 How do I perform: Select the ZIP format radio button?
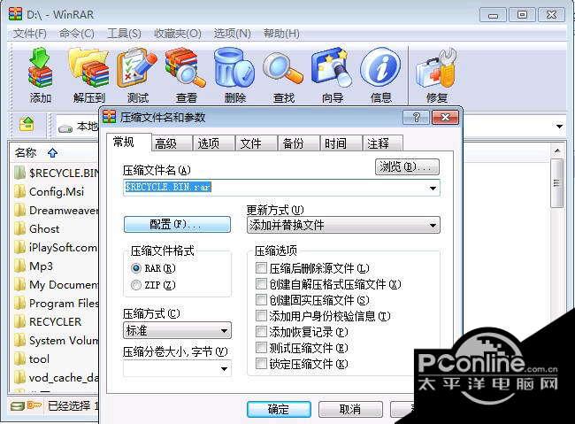pyautogui.click(x=136, y=285)
